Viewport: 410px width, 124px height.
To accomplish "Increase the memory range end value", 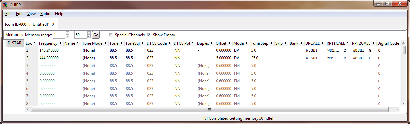I will (x=89, y=33).
